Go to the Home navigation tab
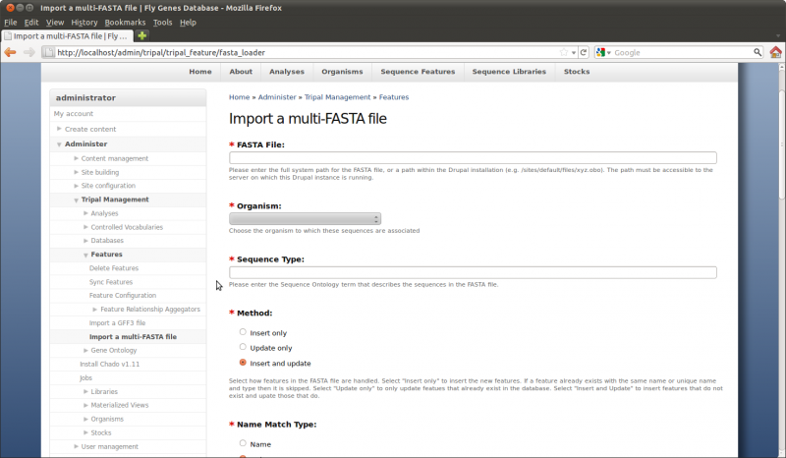The image size is (786, 458). pos(200,72)
